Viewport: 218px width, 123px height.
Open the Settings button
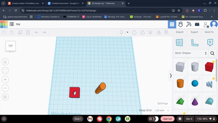click(162, 103)
